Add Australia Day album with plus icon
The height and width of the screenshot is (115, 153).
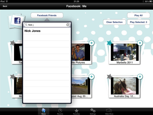click(x=140, y=77)
